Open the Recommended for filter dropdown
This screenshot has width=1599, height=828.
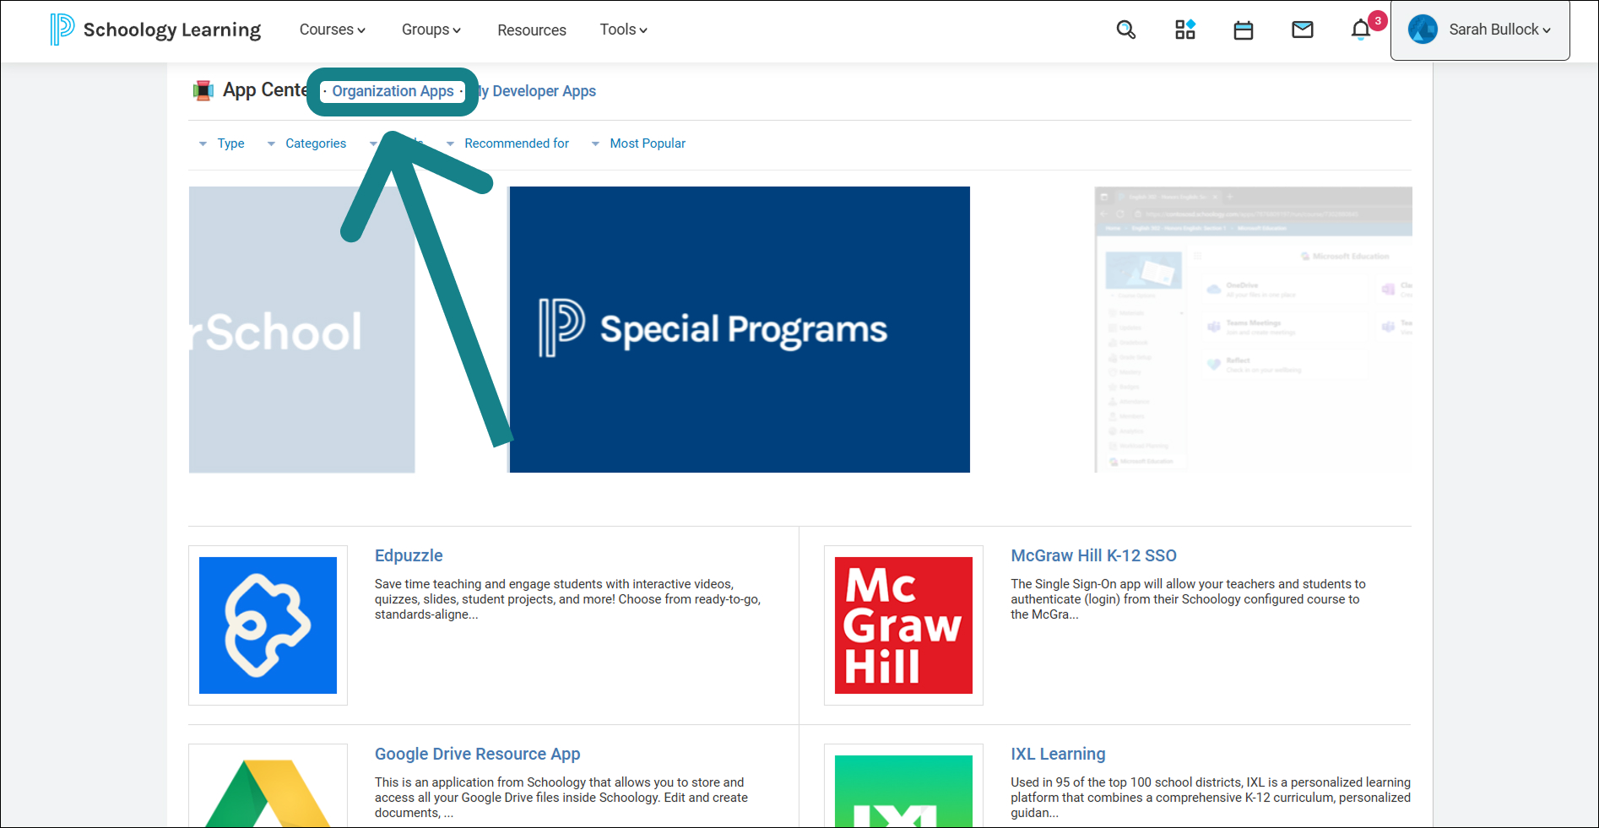click(x=508, y=143)
